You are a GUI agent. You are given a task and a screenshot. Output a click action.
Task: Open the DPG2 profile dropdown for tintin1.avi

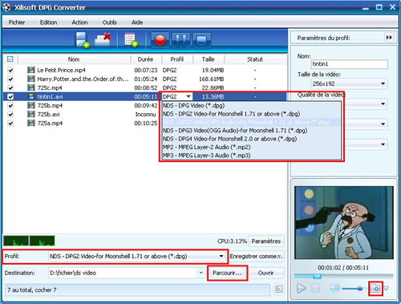(x=188, y=96)
